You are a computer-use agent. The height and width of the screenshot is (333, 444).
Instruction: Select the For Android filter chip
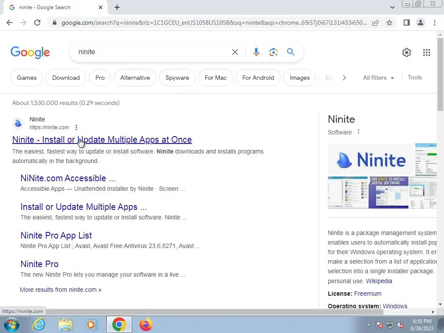coord(258,78)
